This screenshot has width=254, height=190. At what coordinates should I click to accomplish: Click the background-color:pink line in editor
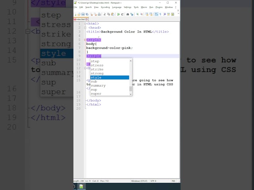click(x=110, y=48)
